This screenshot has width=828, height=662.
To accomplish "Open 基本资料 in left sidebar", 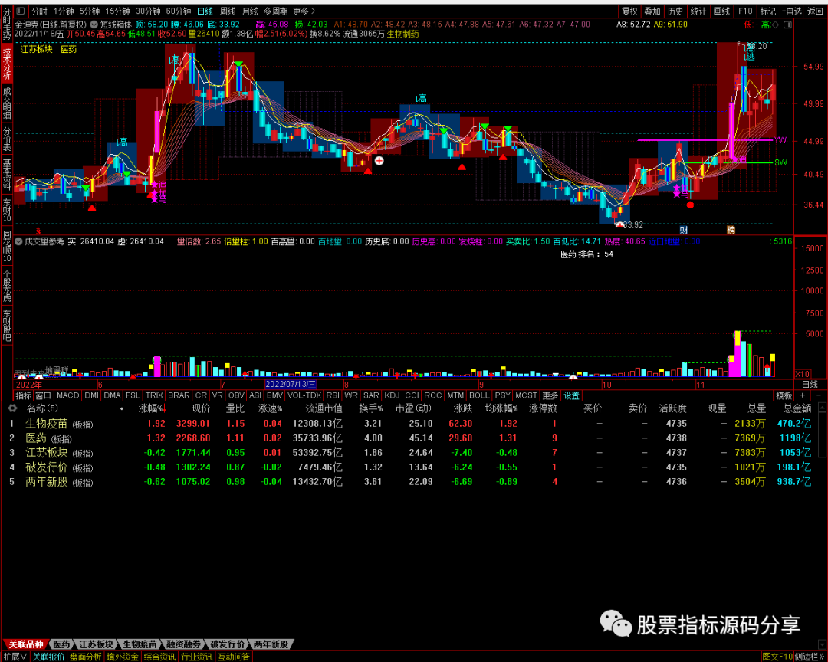I will 7,174.
